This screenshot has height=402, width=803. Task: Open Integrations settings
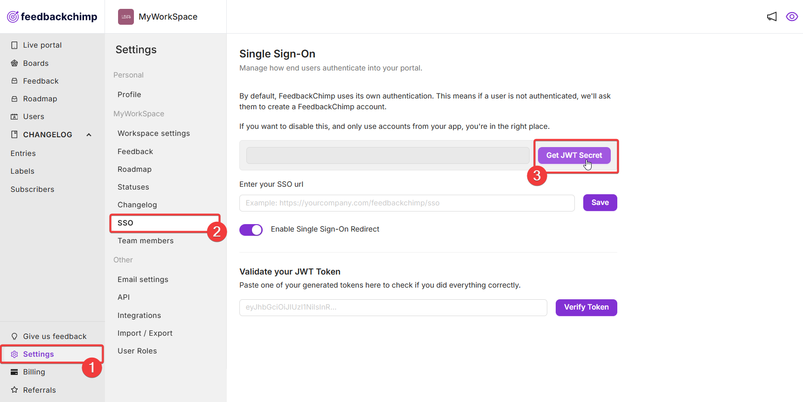click(x=139, y=315)
